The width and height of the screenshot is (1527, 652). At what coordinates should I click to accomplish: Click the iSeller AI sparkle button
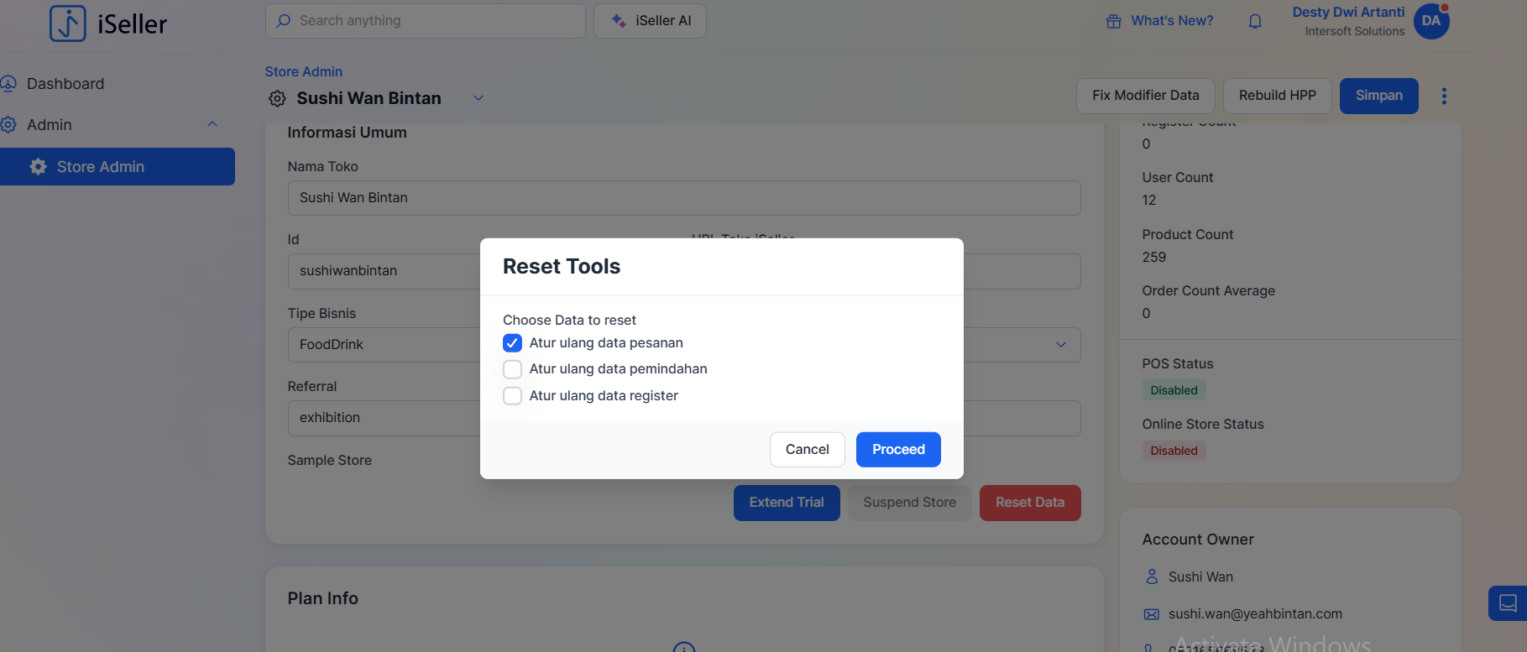tap(650, 21)
